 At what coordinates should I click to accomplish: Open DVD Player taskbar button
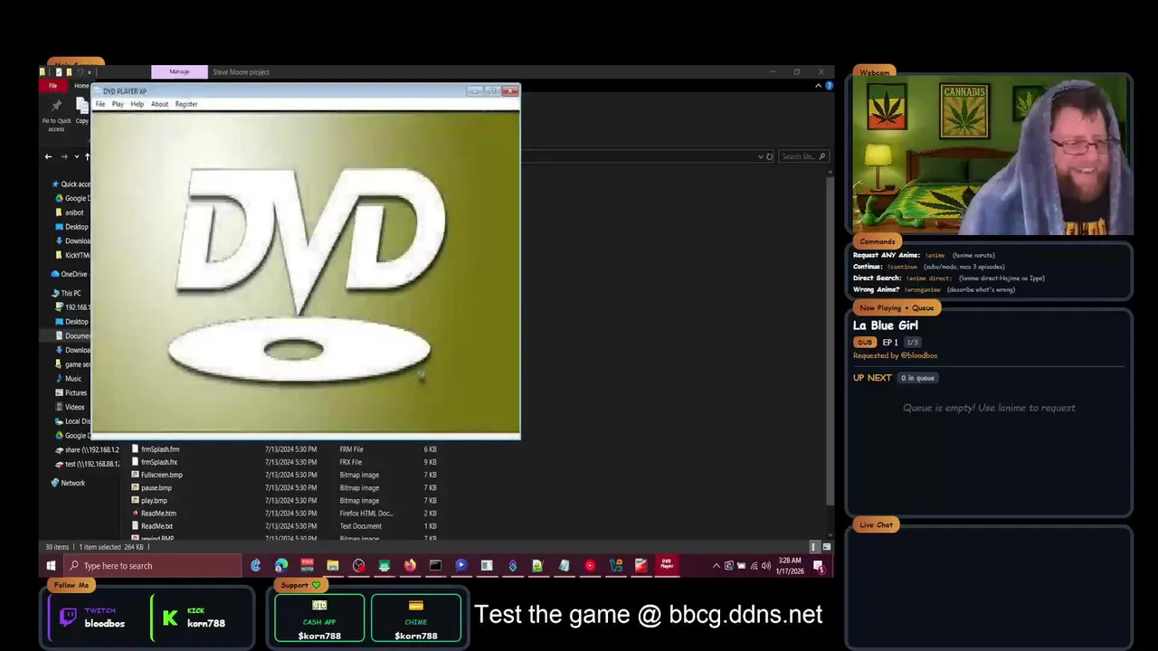click(667, 566)
